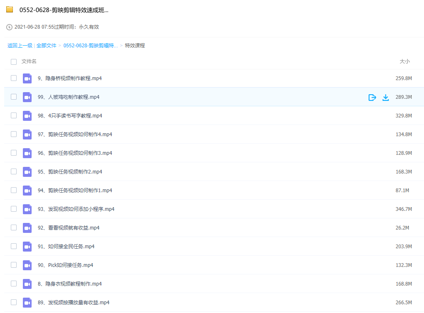
Task: Go back via 返回上一级 link
Action: [20, 46]
